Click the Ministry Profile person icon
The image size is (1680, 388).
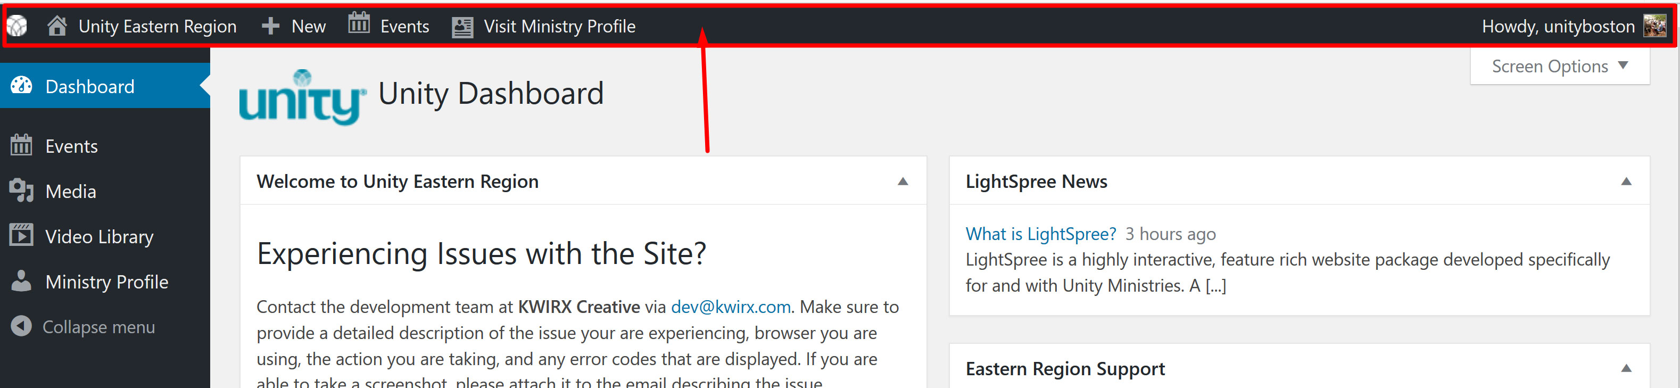click(21, 280)
